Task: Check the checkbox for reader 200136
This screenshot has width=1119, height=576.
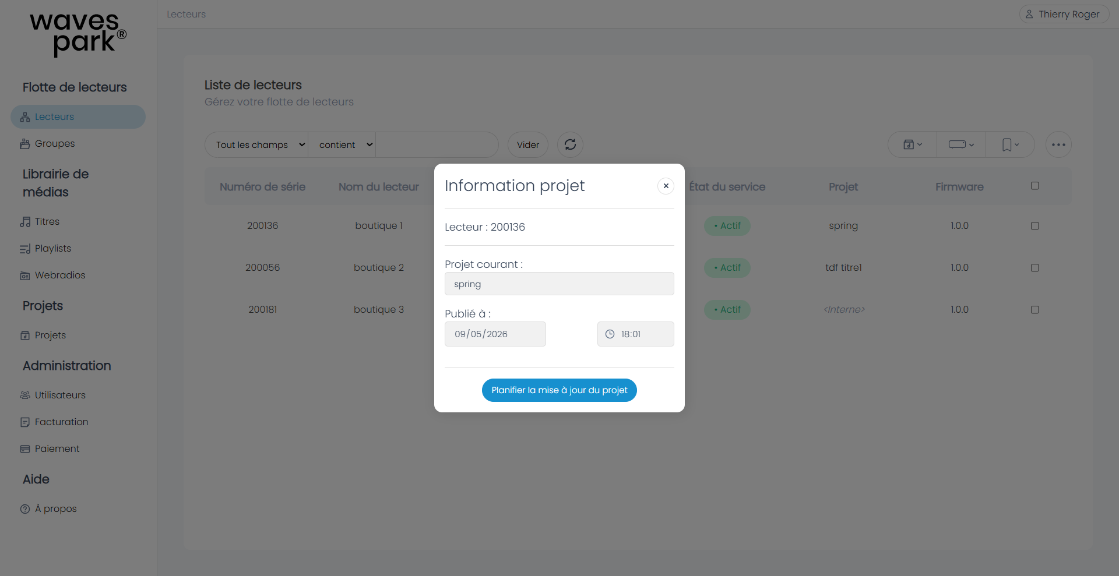Action: pyautogui.click(x=1034, y=225)
